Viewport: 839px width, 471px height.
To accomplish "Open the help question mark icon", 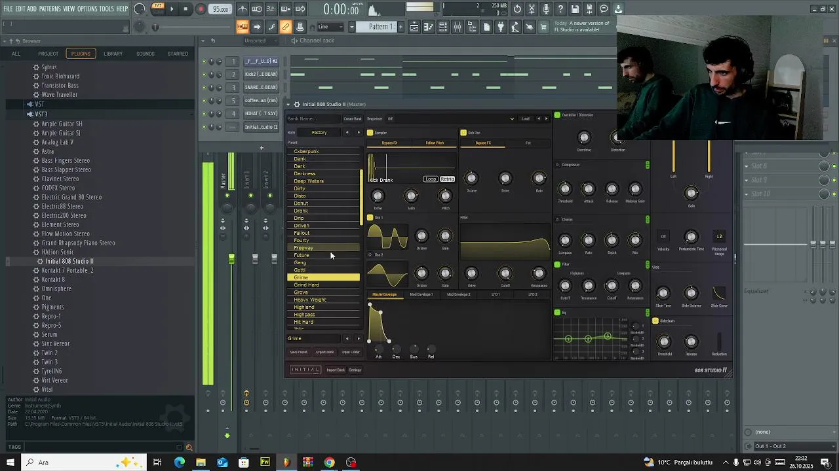I will [561, 9].
